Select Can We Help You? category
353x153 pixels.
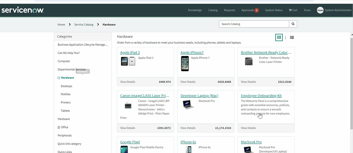point(69,53)
